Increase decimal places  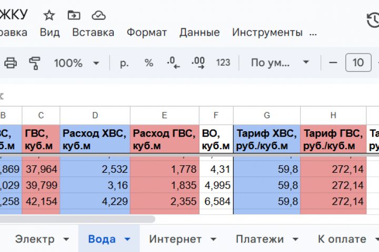tap(198, 63)
